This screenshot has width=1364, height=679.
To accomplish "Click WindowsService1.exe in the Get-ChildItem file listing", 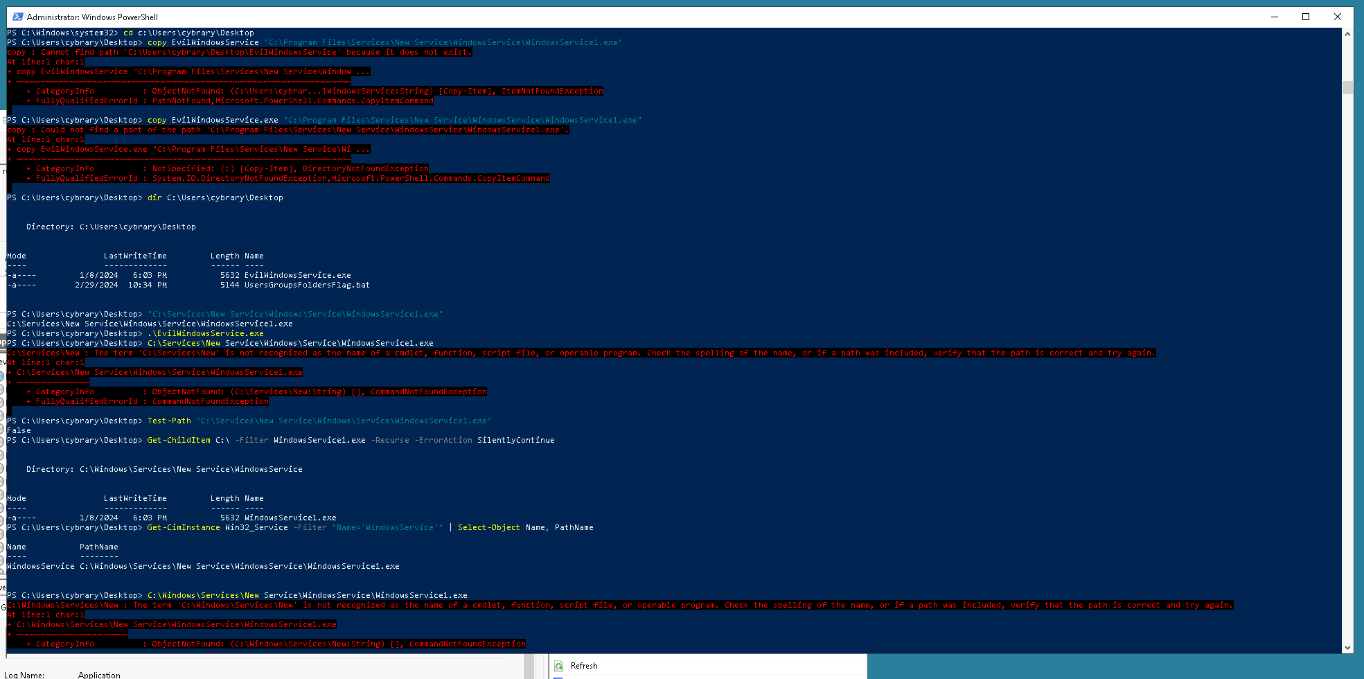I will [x=290, y=518].
